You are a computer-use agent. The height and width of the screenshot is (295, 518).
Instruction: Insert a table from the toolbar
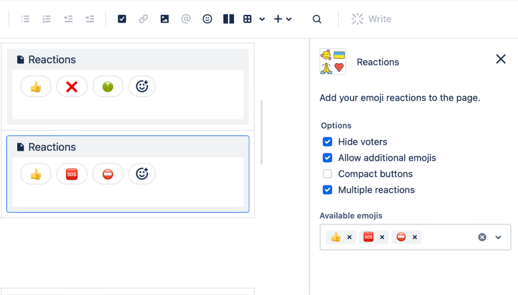pos(248,19)
